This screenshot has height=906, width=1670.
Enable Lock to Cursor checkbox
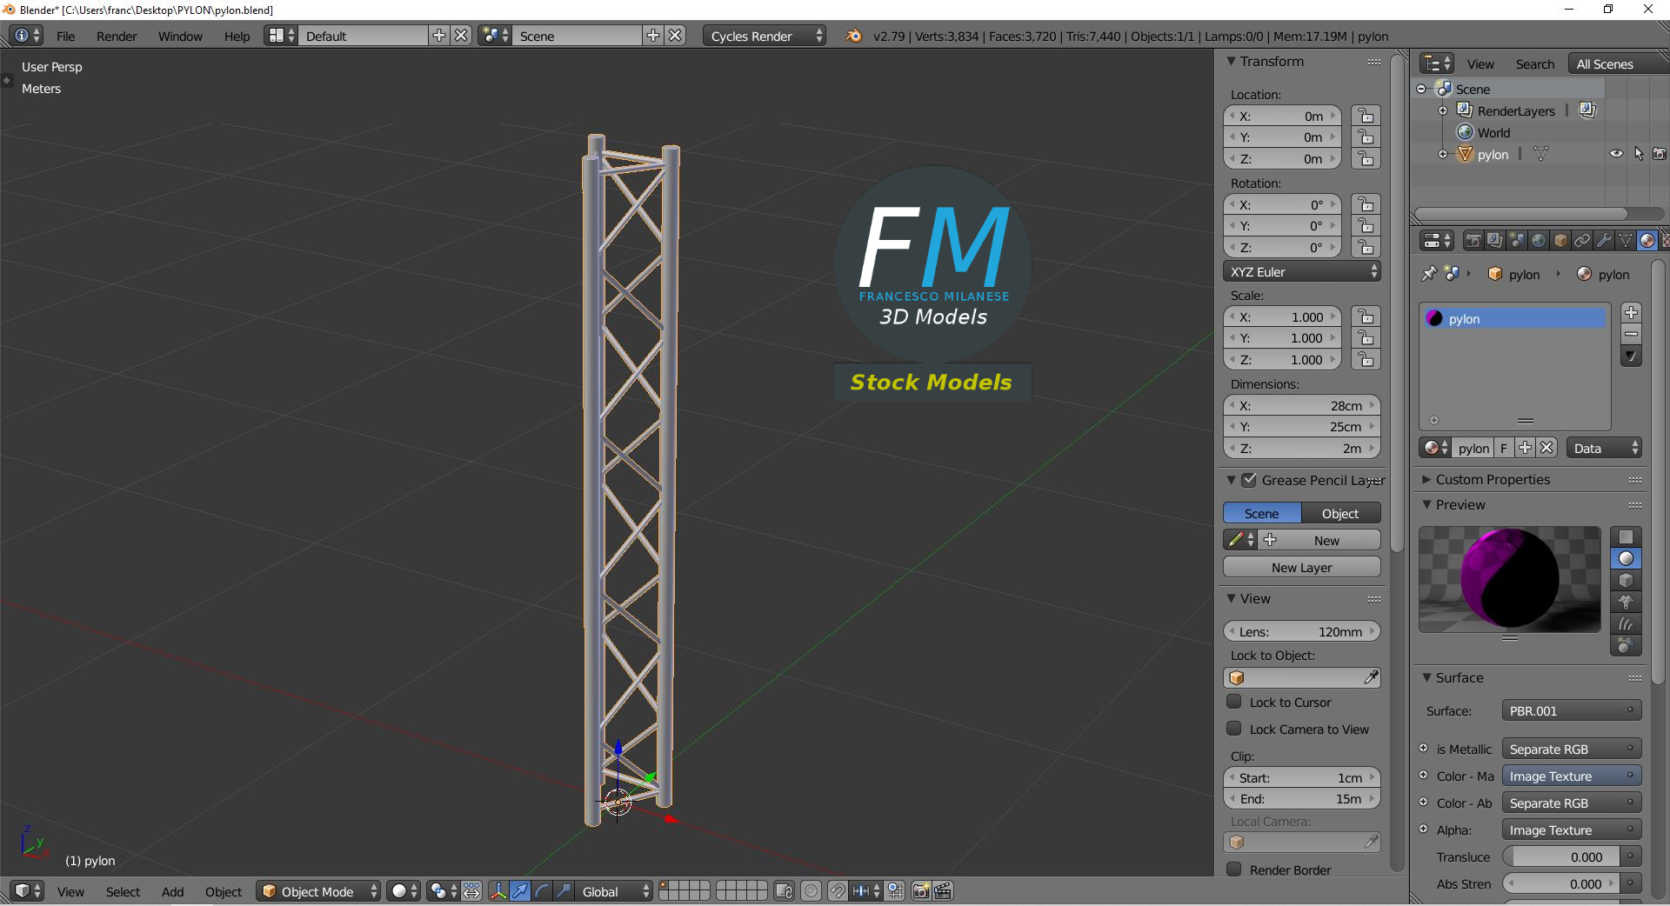(x=1233, y=702)
